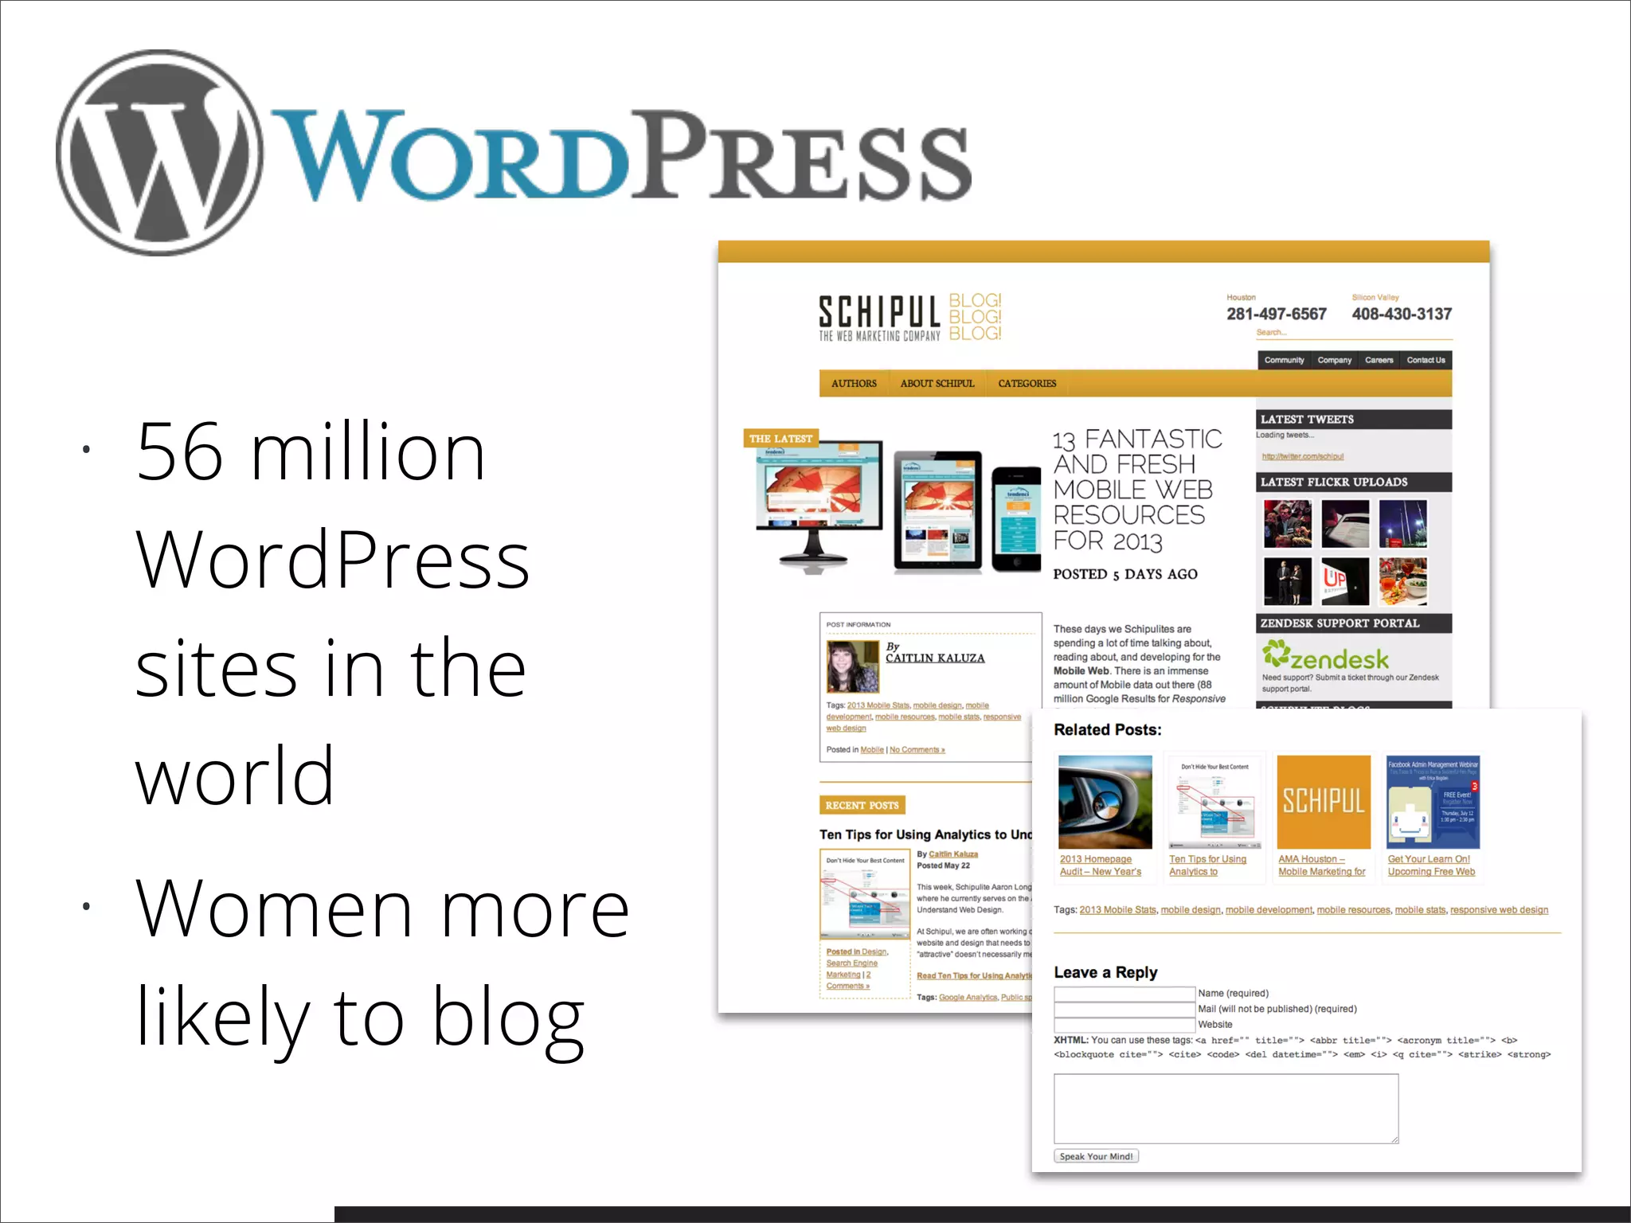Open AMA Houston Mobile Marketing related link

click(1321, 865)
